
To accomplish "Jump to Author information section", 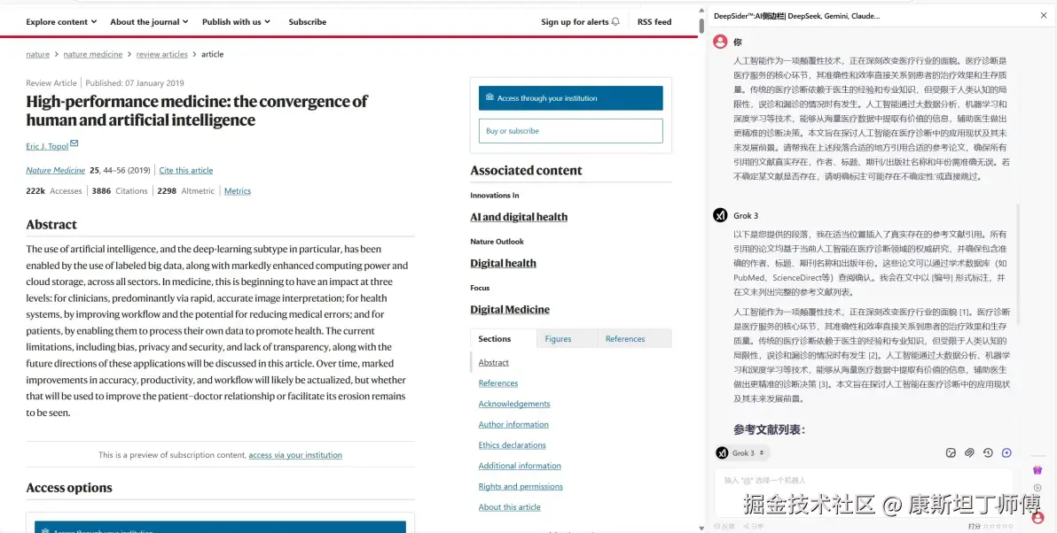I will click(x=513, y=425).
